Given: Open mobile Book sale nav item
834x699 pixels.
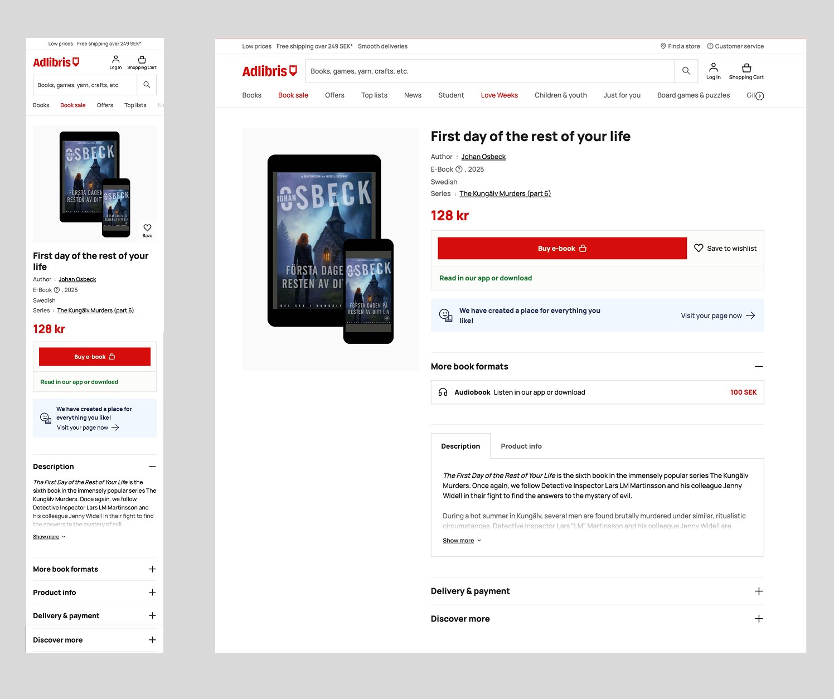Looking at the screenshot, I should pyautogui.click(x=72, y=105).
